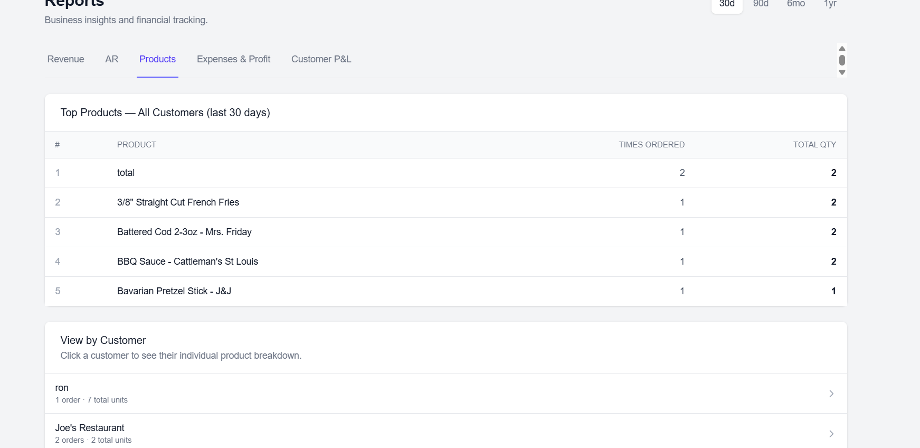920x448 pixels.
Task: Click the scrollbar down arrow
Action: 842,72
